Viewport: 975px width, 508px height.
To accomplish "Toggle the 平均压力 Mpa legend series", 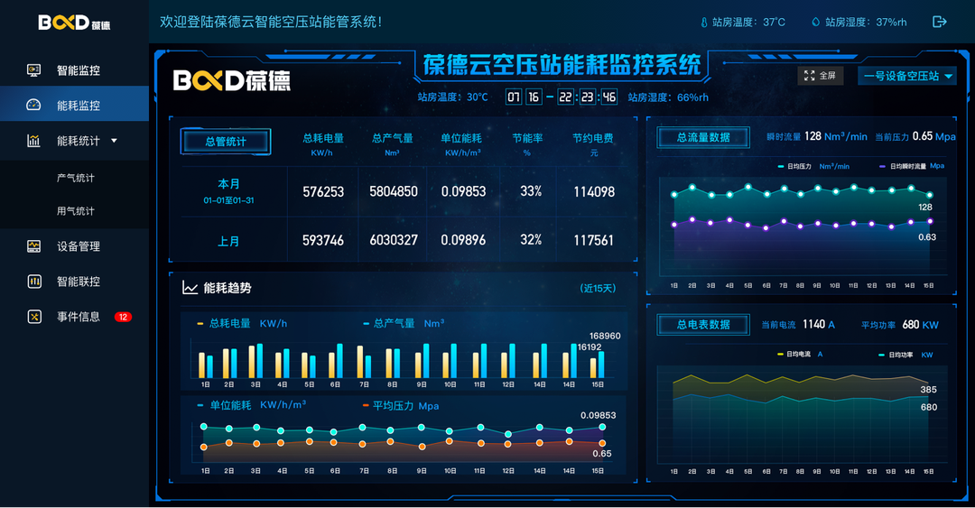I will click(x=399, y=406).
